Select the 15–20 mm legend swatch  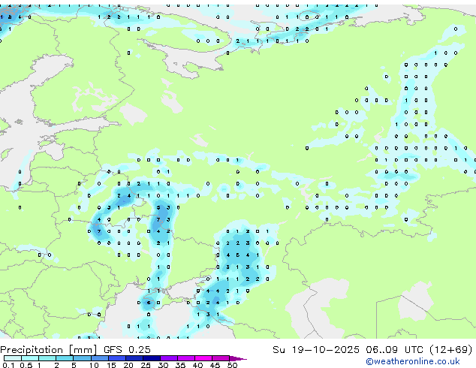tap(117, 358)
